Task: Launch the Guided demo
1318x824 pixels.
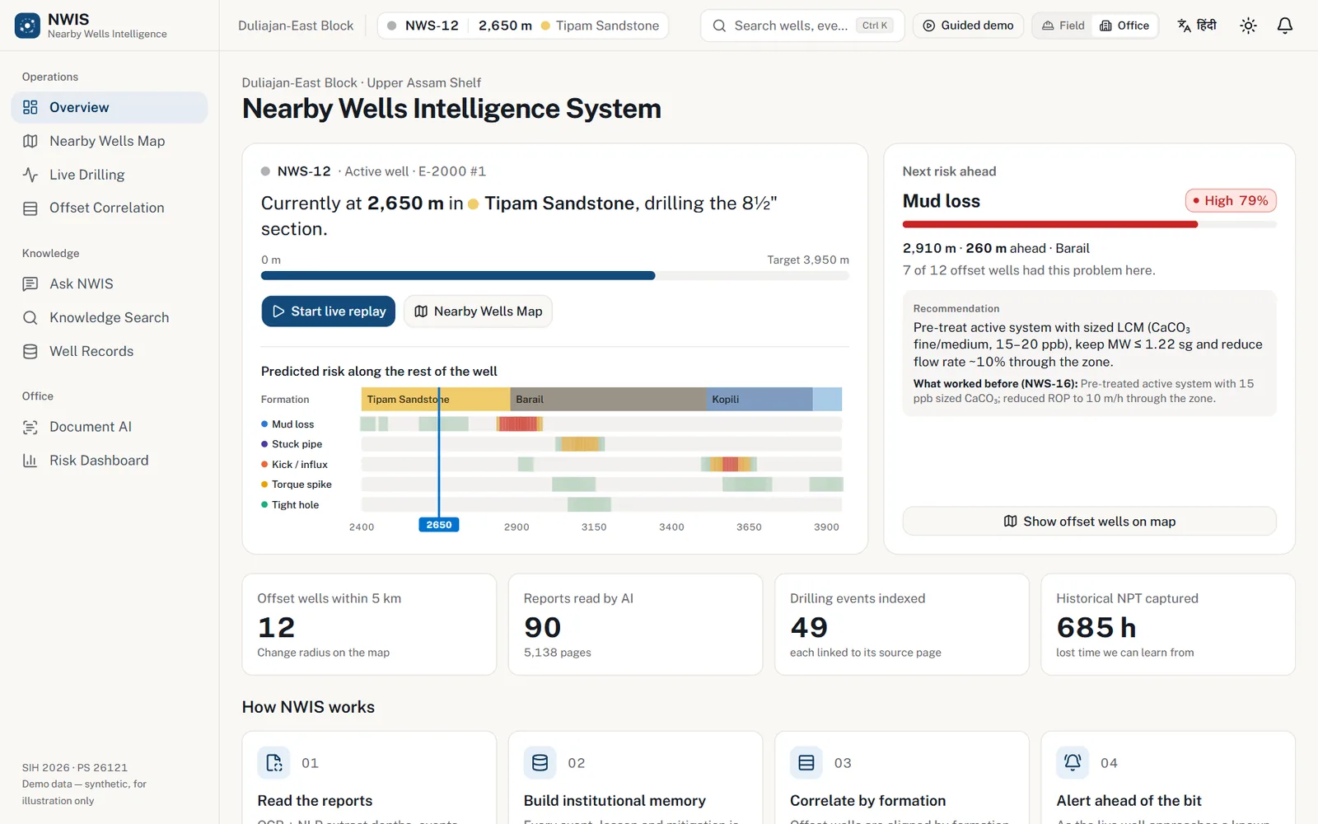Action: pyautogui.click(x=968, y=26)
